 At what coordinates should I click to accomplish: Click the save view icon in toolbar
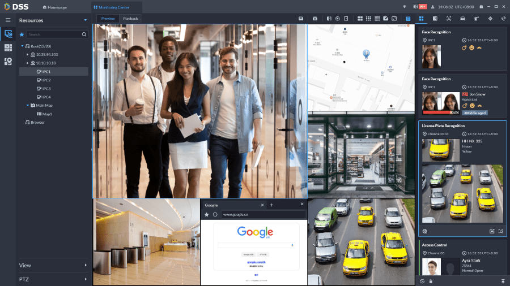coord(301,19)
